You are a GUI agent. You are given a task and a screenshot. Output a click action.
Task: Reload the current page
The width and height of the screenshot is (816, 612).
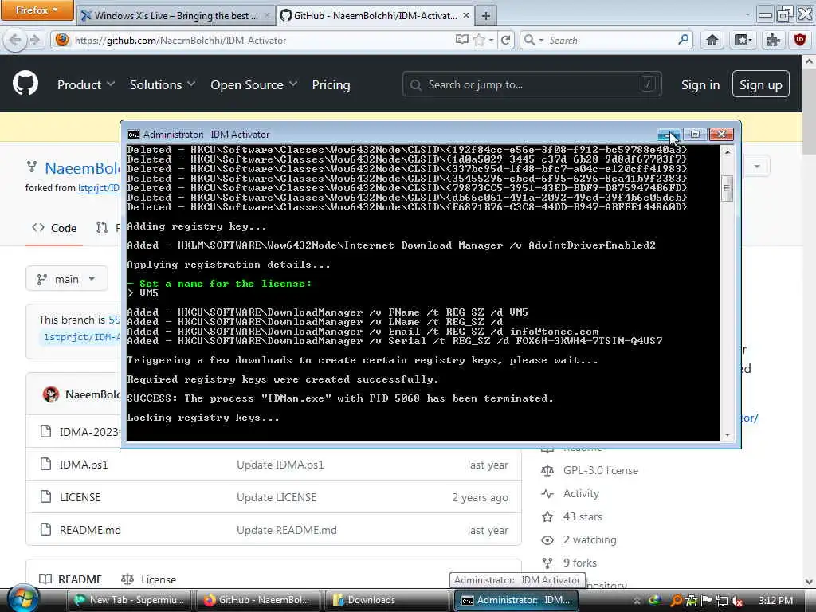505,40
